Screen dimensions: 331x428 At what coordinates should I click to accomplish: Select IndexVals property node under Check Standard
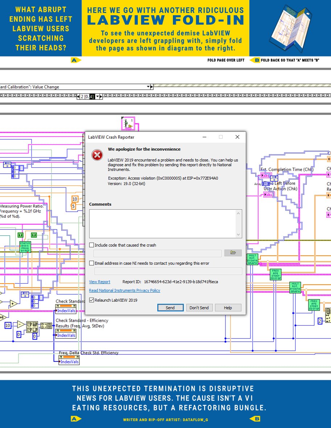tap(66, 309)
